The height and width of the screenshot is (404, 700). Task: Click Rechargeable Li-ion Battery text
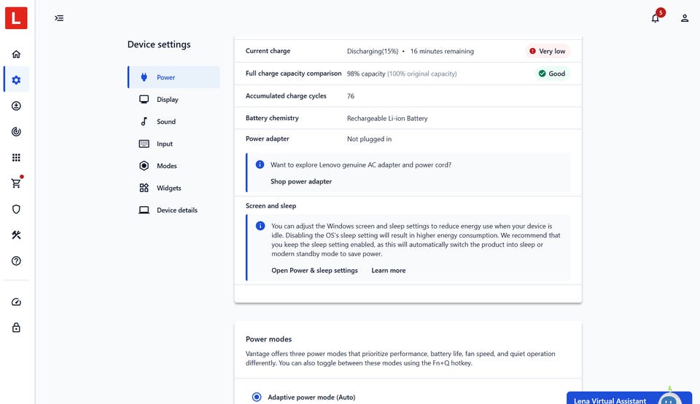tap(387, 118)
